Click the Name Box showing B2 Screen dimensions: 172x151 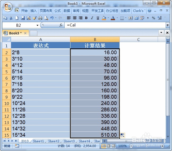coord(19,25)
